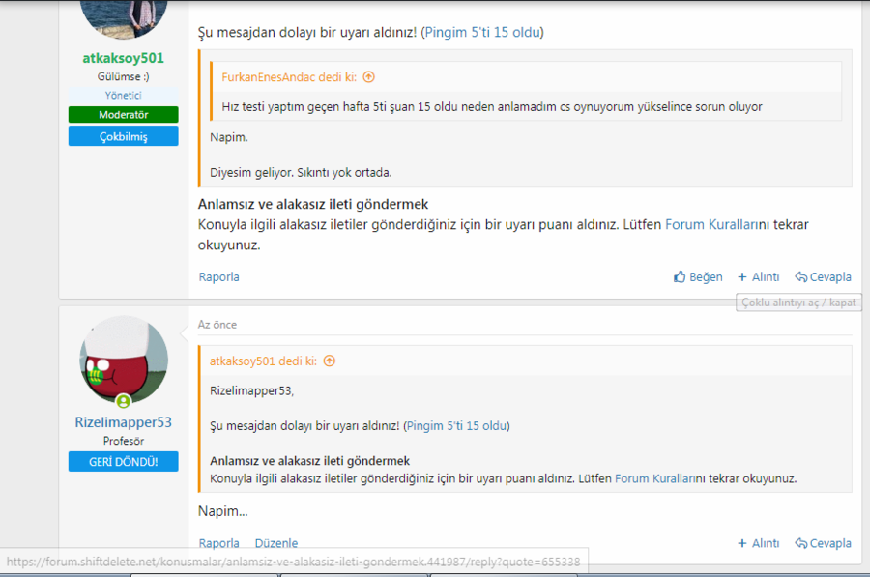Click the Yönetici badge under atkaksoy501

pyautogui.click(x=123, y=95)
